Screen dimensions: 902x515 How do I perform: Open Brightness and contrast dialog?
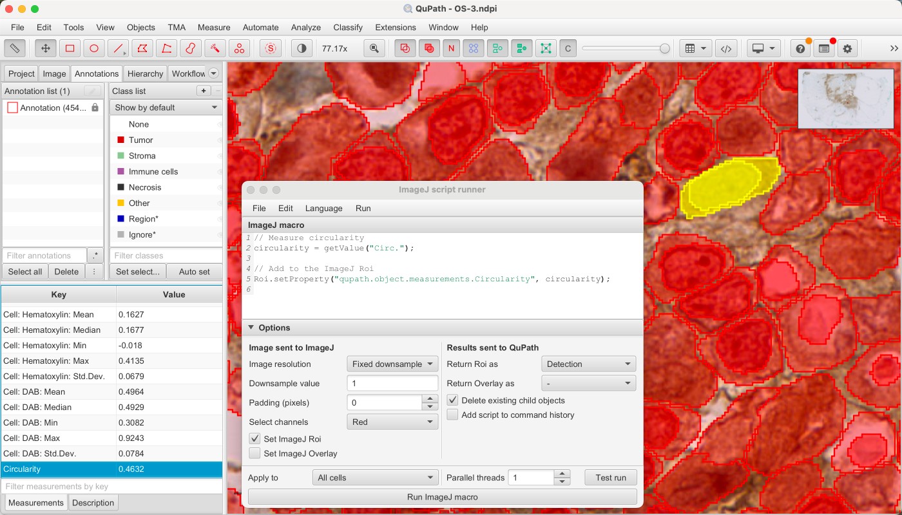pos(302,48)
